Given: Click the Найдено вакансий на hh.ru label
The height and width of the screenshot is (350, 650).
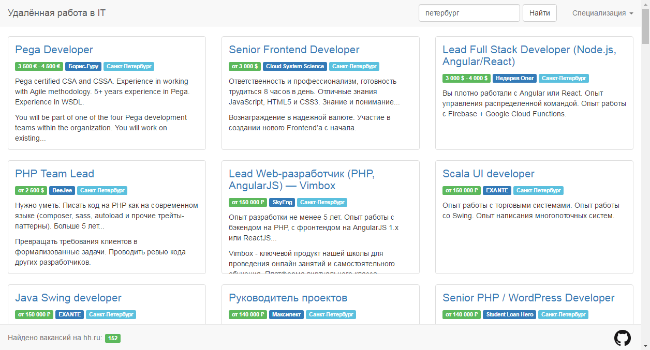Looking at the screenshot, I should pyautogui.click(x=55, y=338).
